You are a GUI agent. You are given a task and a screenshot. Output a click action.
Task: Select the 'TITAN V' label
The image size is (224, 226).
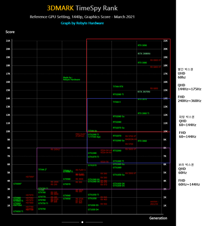click(x=117, y=102)
